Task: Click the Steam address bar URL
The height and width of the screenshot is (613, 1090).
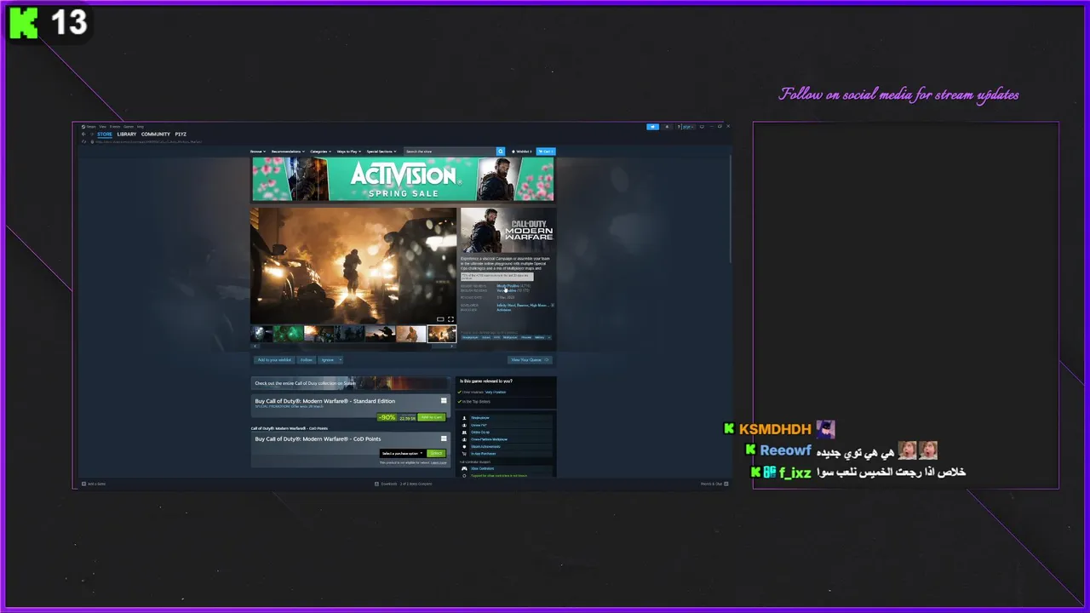Action: point(147,141)
